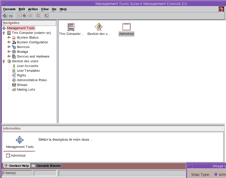The height and width of the screenshot is (178, 226).
Task: Click the description text in the Information pane
Action: click(66, 140)
